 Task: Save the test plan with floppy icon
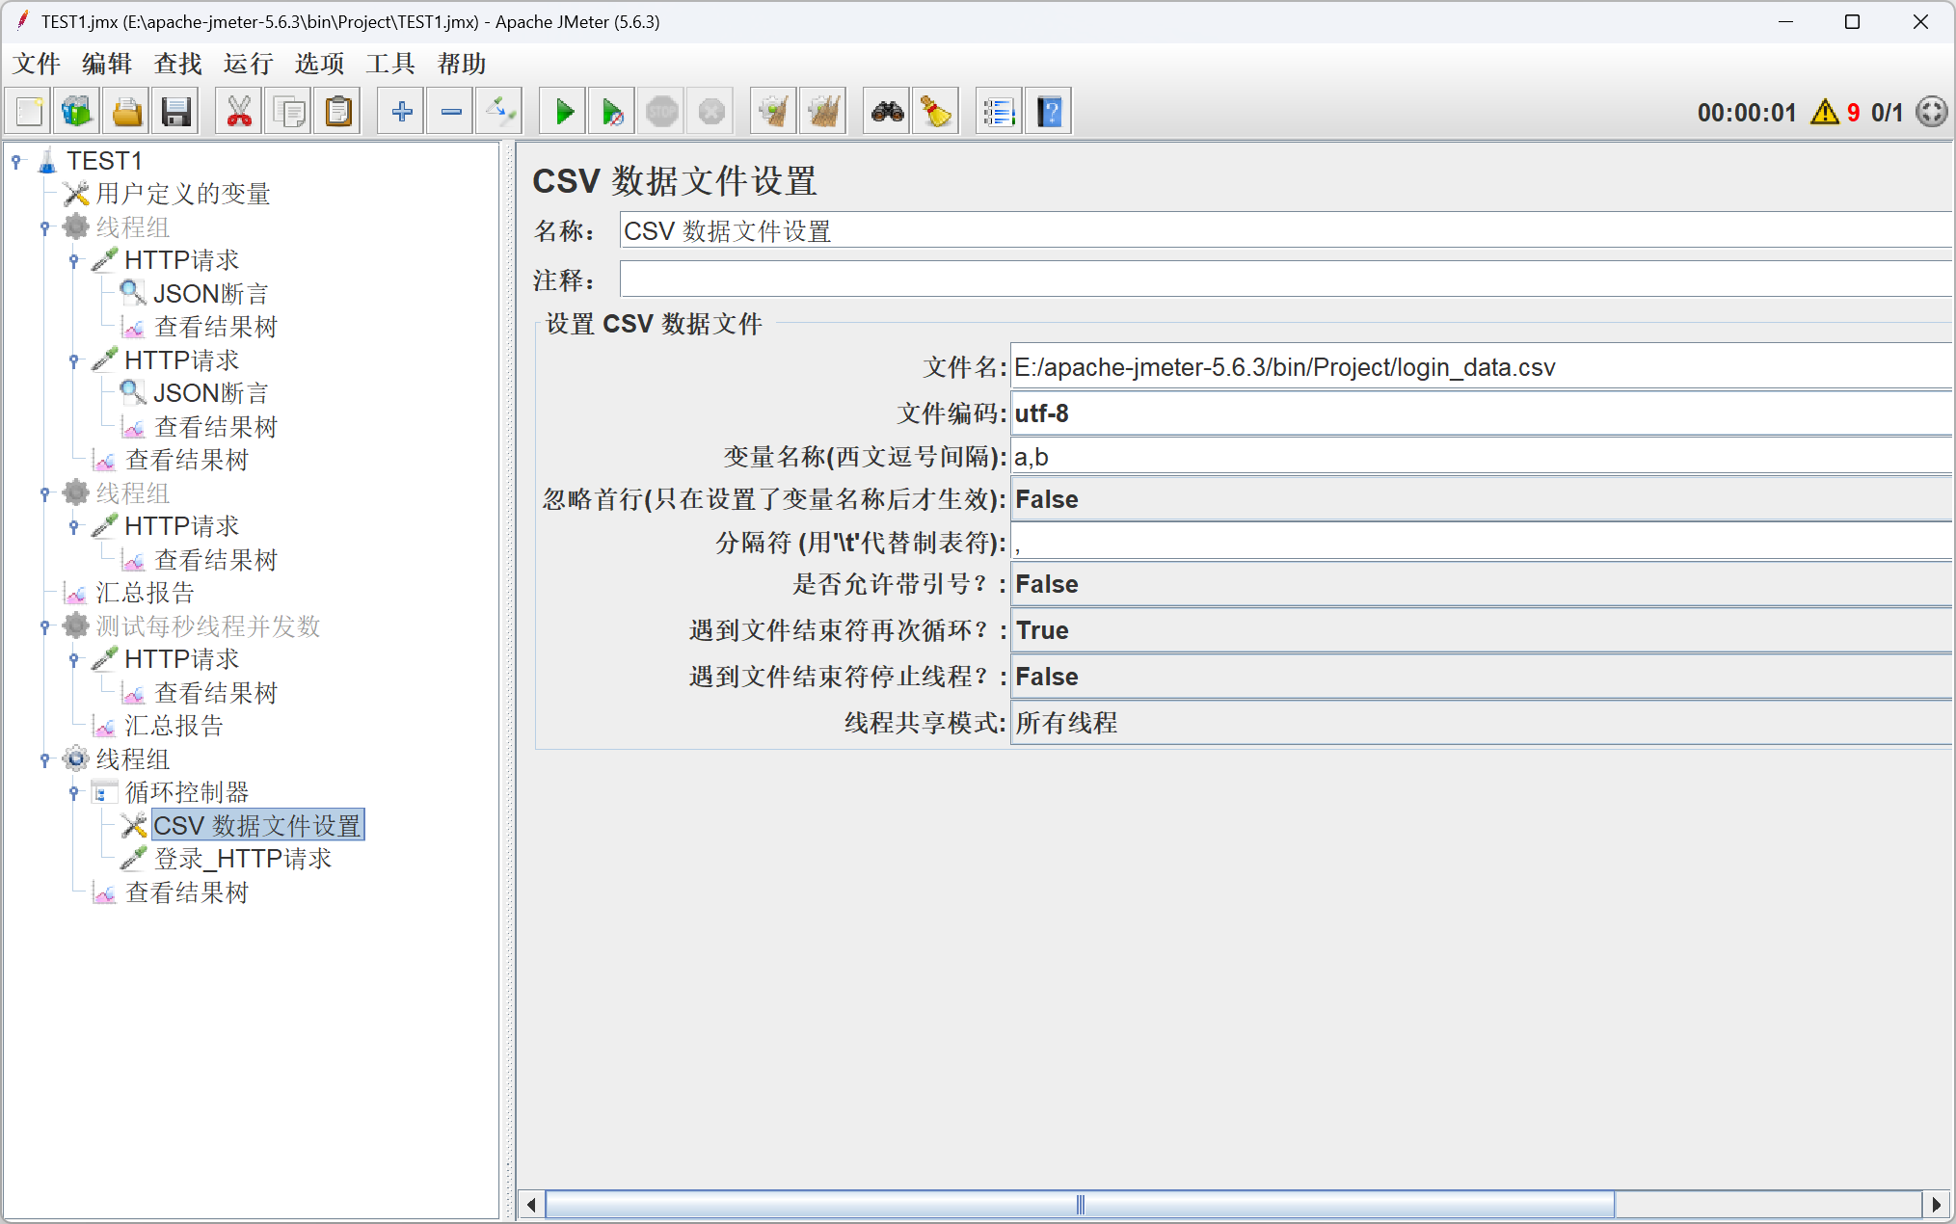tap(175, 112)
